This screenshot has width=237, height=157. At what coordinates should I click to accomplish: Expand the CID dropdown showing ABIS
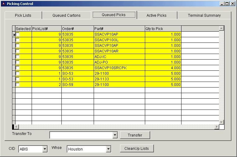[45, 149]
